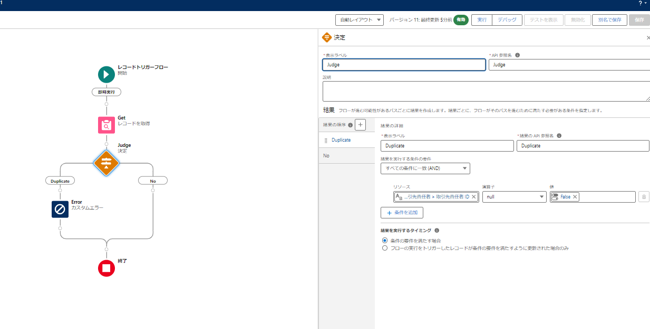Viewport: 650px width, 329px height.
Task: Click the Error custom error icon
Action: pyautogui.click(x=60, y=209)
